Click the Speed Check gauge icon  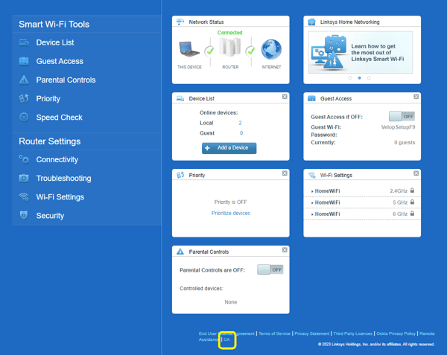pyautogui.click(x=24, y=118)
